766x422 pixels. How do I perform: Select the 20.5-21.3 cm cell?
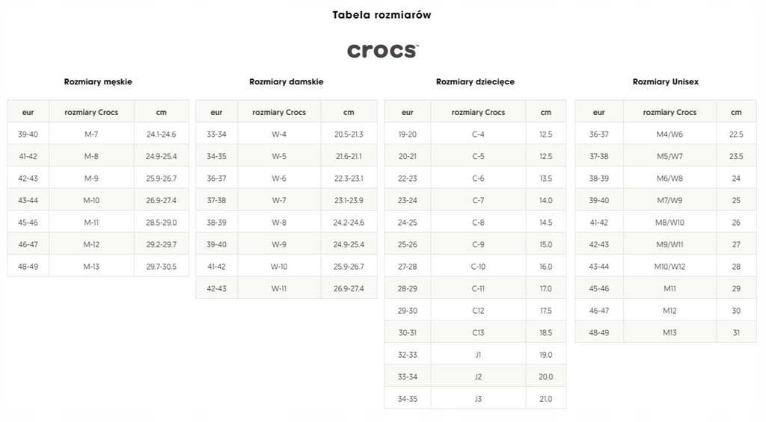point(349,134)
